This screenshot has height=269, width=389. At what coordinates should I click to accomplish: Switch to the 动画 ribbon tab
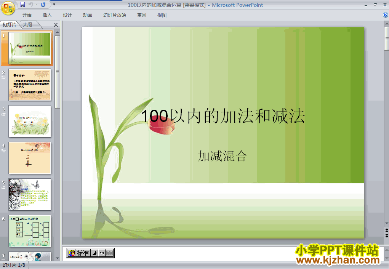point(88,15)
